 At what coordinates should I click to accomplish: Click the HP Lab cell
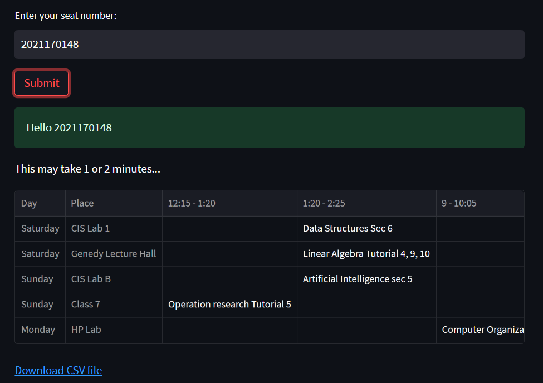pyautogui.click(x=86, y=330)
